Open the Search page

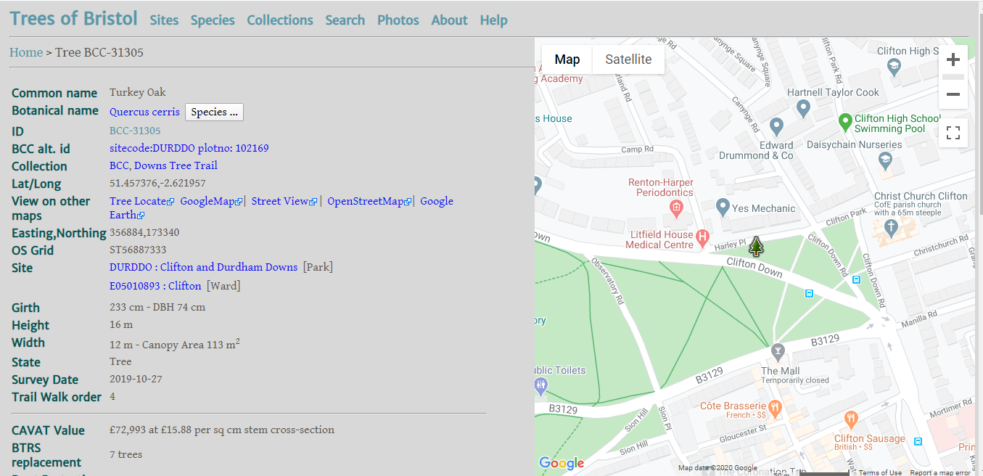click(345, 20)
